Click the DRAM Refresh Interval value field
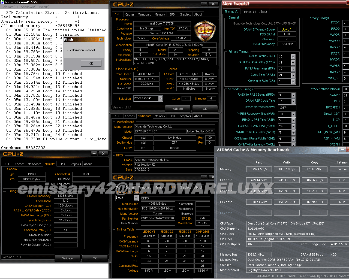The height and width of the screenshot is (279, 349). [x=287, y=108]
